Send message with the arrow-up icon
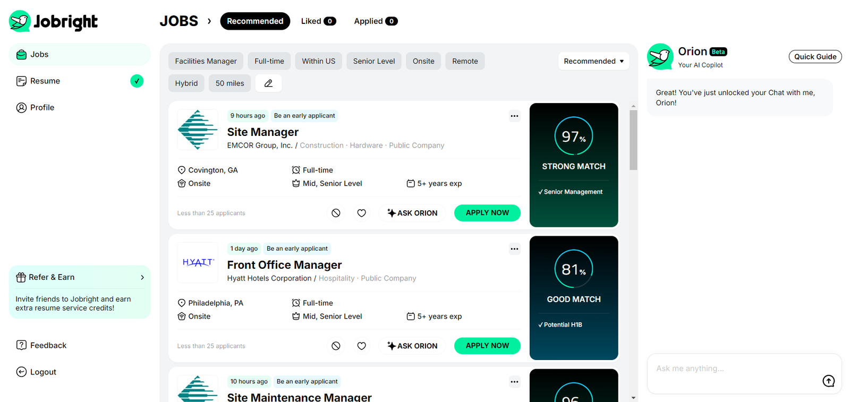This screenshot has width=850, height=402. click(828, 381)
